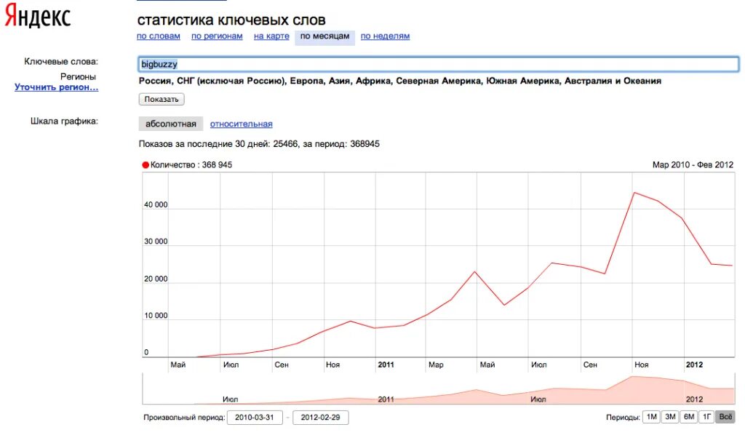745x438 pixels.
Task: Choose the 6М period button
Action: pyautogui.click(x=688, y=417)
